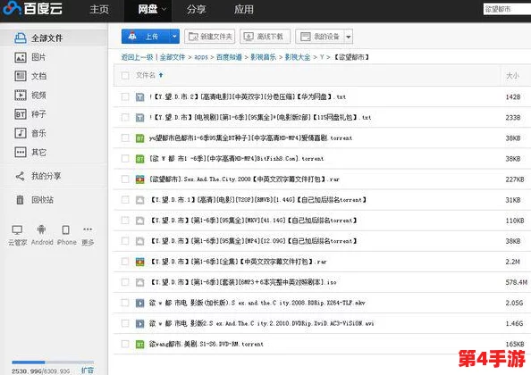Click the 影视大全 breadcrumb link

[x=298, y=57]
